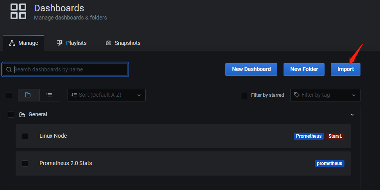Click the Dashboards grid icon in header
Screen dimensions: 380x190
(18, 11)
